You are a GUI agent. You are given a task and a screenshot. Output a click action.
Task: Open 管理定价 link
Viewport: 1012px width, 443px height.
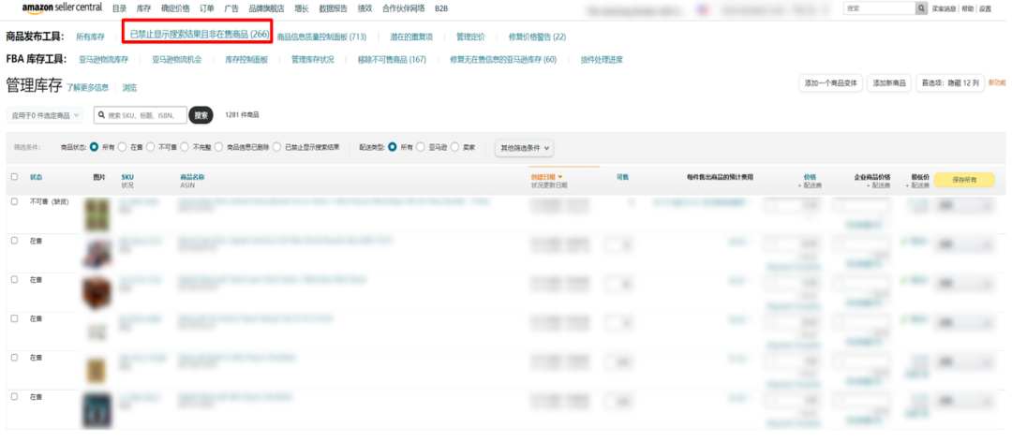pyautogui.click(x=470, y=37)
